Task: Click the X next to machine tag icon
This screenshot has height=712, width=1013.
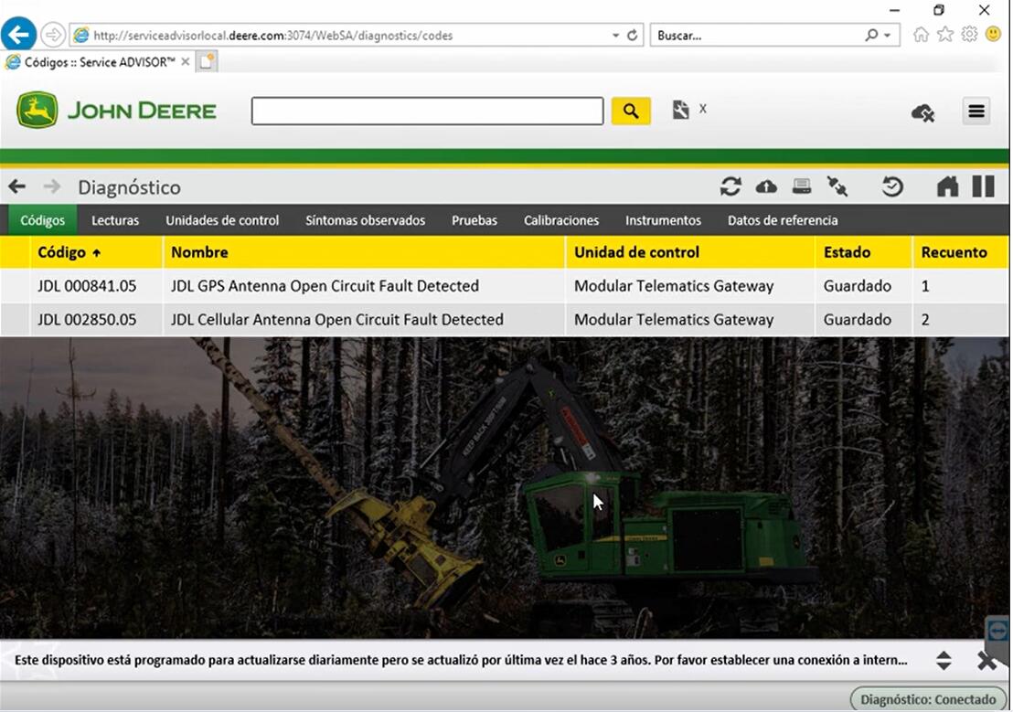Action: tap(703, 109)
